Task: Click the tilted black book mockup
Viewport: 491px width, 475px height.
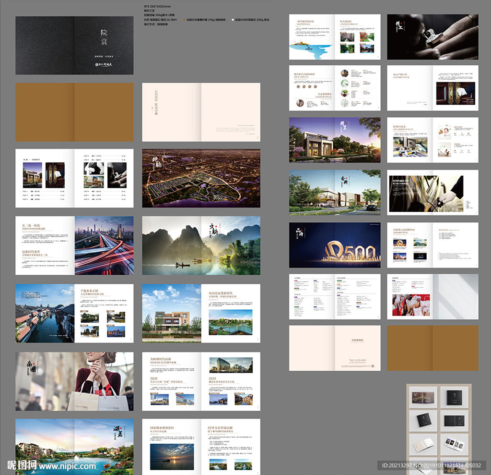Action: (x=423, y=421)
